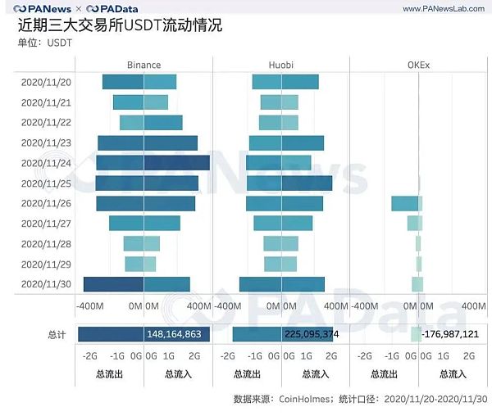Select the 2020/11/20 date row label
This screenshot has height=416, width=492.
pyautogui.click(x=46, y=82)
